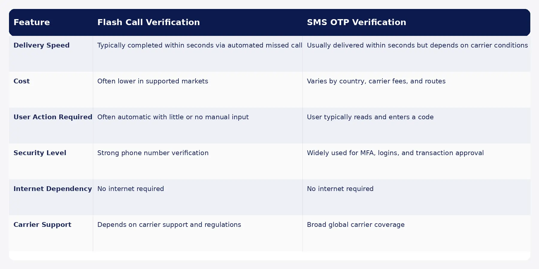Select the Internet Dependency row label
The width and height of the screenshot is (539, 269).
tap(53, 189)
